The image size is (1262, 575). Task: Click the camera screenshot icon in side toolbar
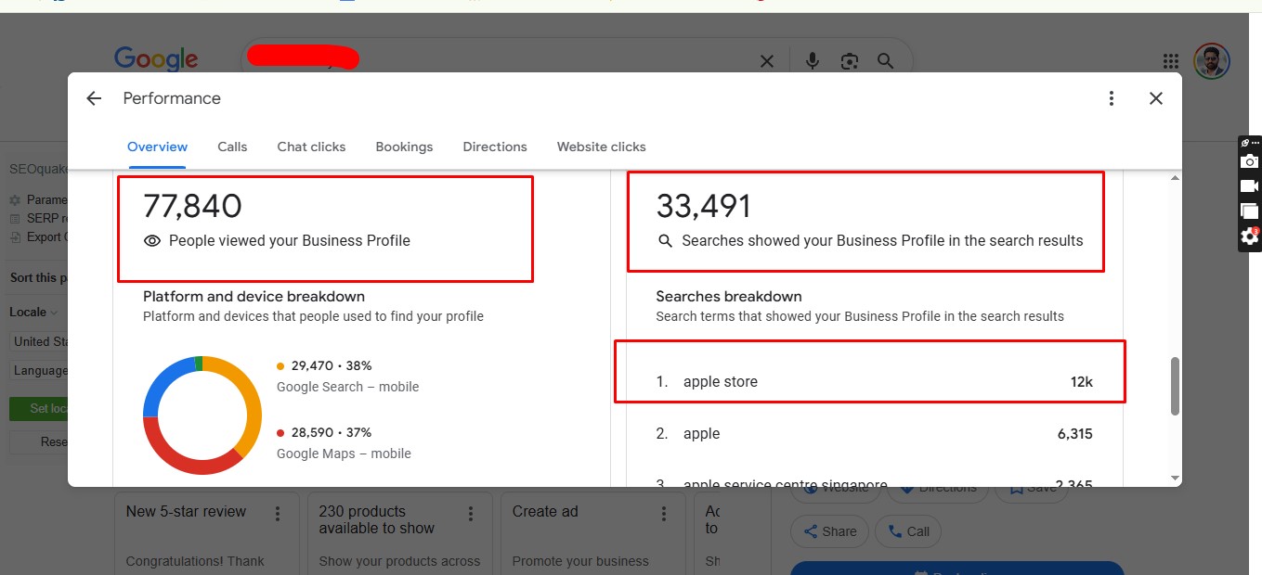coord(1250,161)
